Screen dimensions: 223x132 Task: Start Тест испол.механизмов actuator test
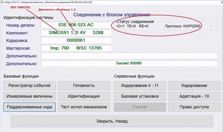(84, 107)
